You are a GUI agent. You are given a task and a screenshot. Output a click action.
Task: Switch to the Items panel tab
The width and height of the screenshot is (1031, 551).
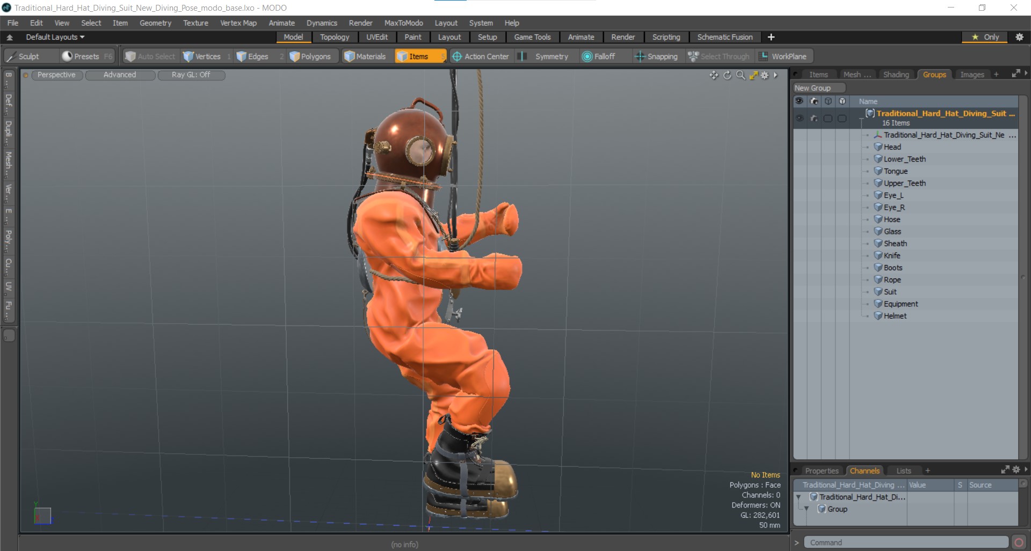tap(818, 75)
